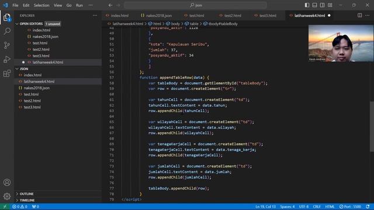Open the remote window status icon
This screenshot has width=374, height=210.
(5, 206)
